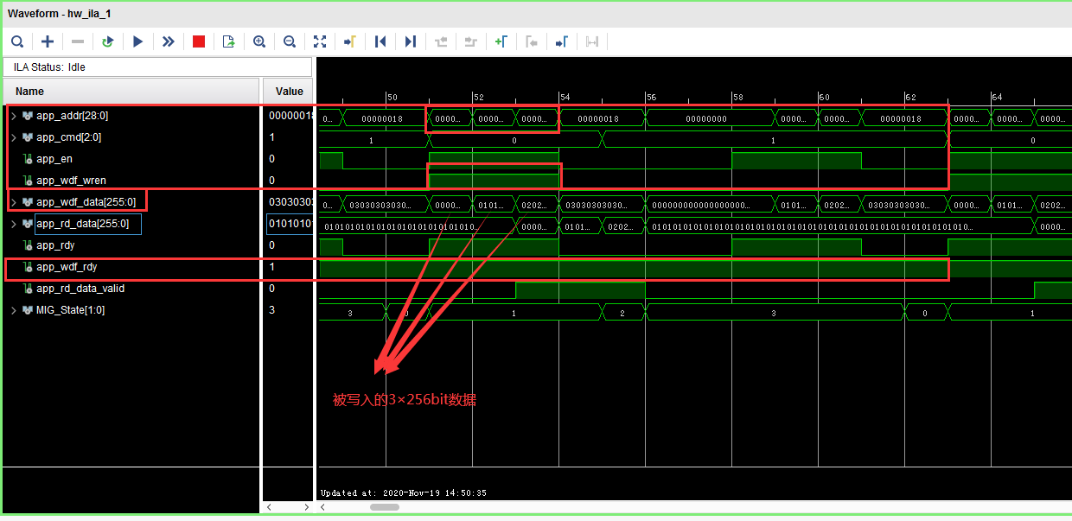
Task: Click the ILA Status: Idle field
Action: tap(158, 67)
